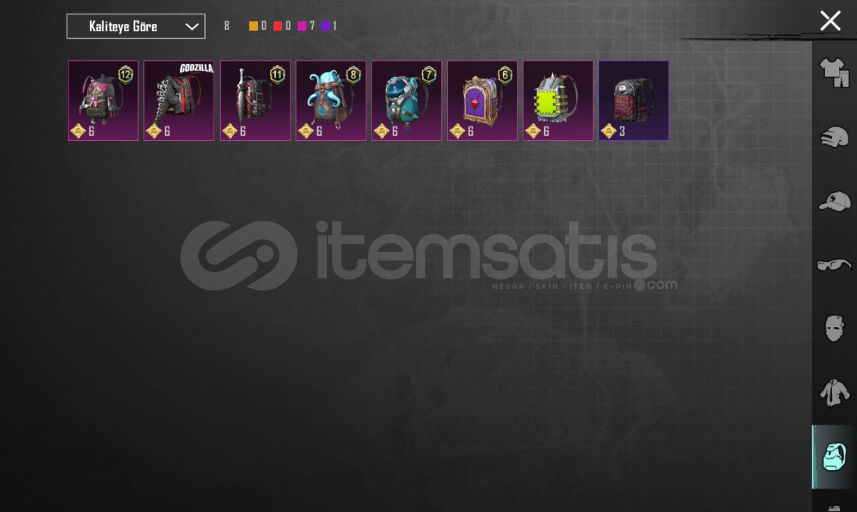
Task: Filter by the purple quality swatch
Action: click(x=326, y=26)
